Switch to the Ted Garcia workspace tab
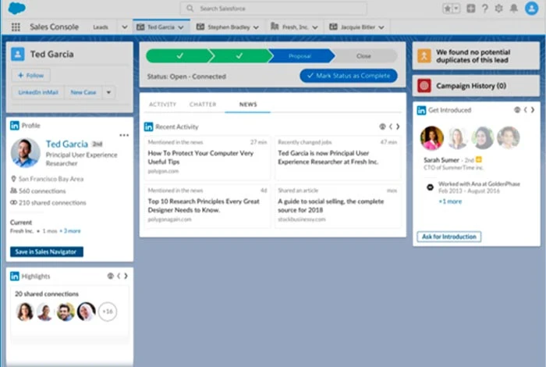Image resolution: width=546 pixels, height=367 pixels. click(x=161, y=27)
